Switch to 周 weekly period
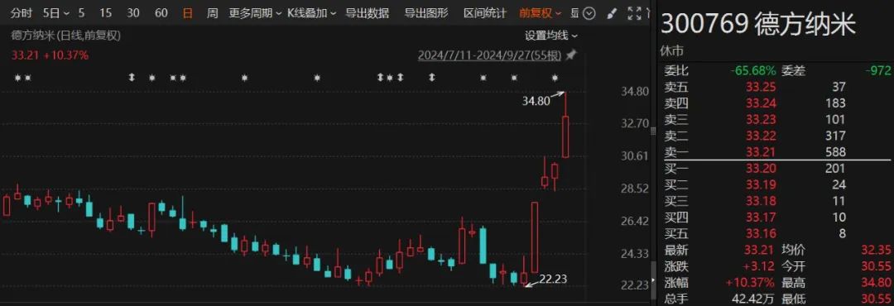Image resolution: width=894 pixels, height=306 pixels. pyautogui.click(x=212, y=13)
